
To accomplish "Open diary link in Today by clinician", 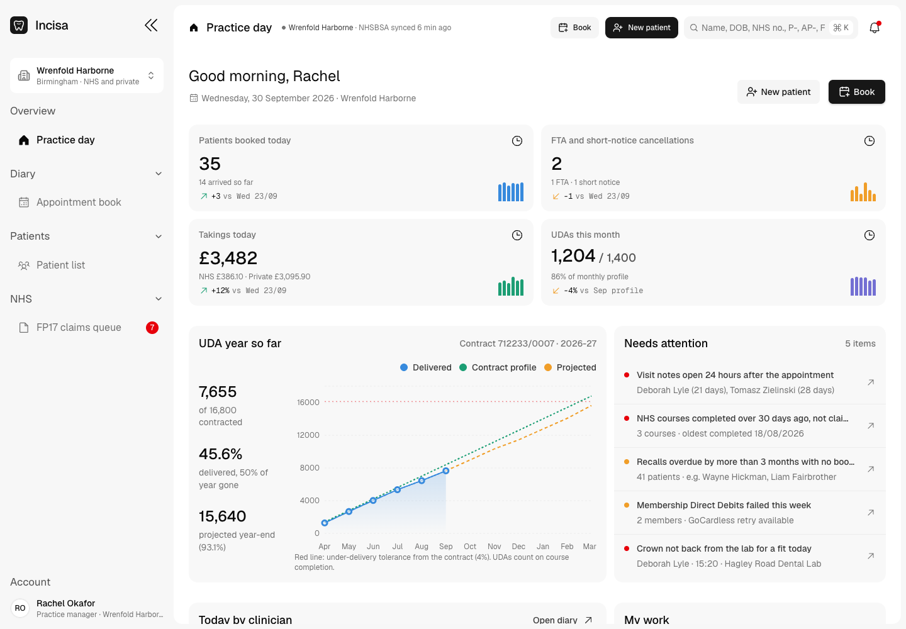I will pyautogui.click(x=562, y=620).
